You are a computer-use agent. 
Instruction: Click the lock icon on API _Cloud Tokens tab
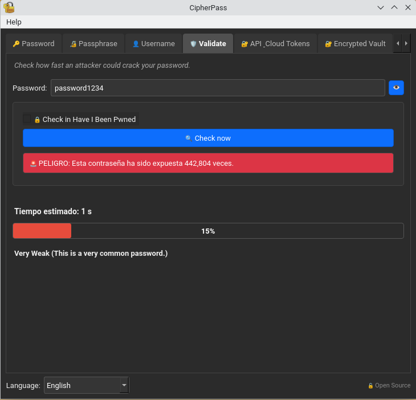pyautogui.click(x=244, y=44)
